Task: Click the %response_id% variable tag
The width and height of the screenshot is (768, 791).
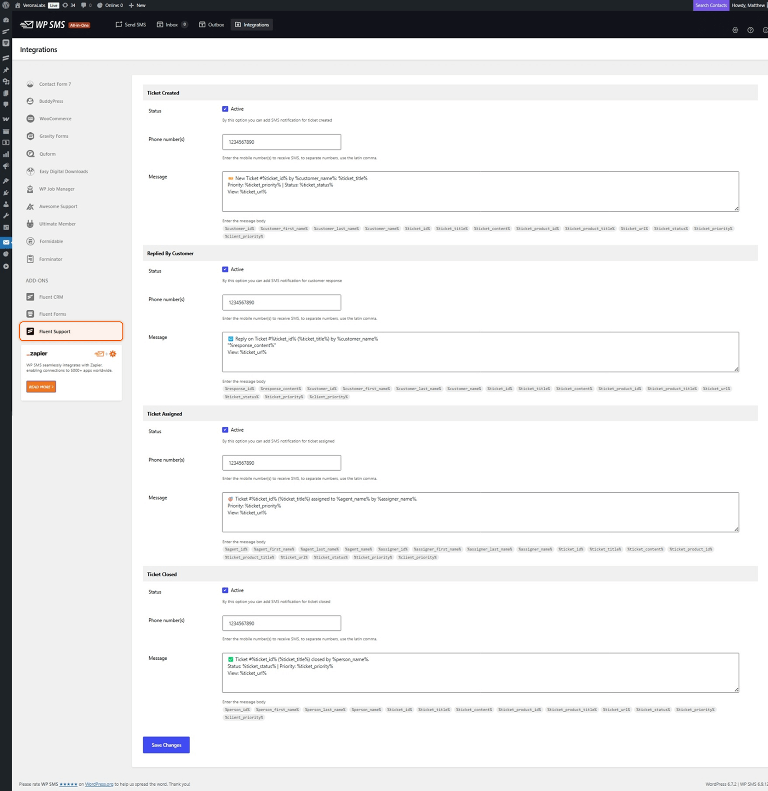Action: pyautogui.click(x=239, y=389)
